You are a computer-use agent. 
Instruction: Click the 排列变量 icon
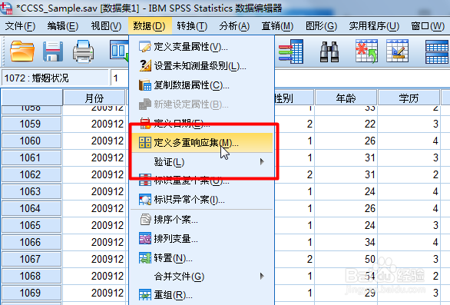pos(145,238)
